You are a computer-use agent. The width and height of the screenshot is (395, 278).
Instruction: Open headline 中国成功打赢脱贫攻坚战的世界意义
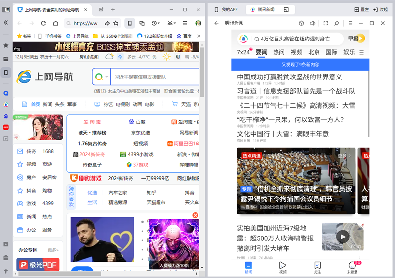(289, 77)
